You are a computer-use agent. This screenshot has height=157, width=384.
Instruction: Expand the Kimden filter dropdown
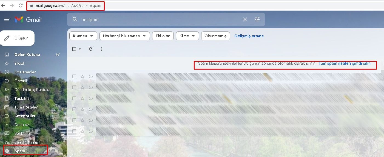click(x=83, y=36)
